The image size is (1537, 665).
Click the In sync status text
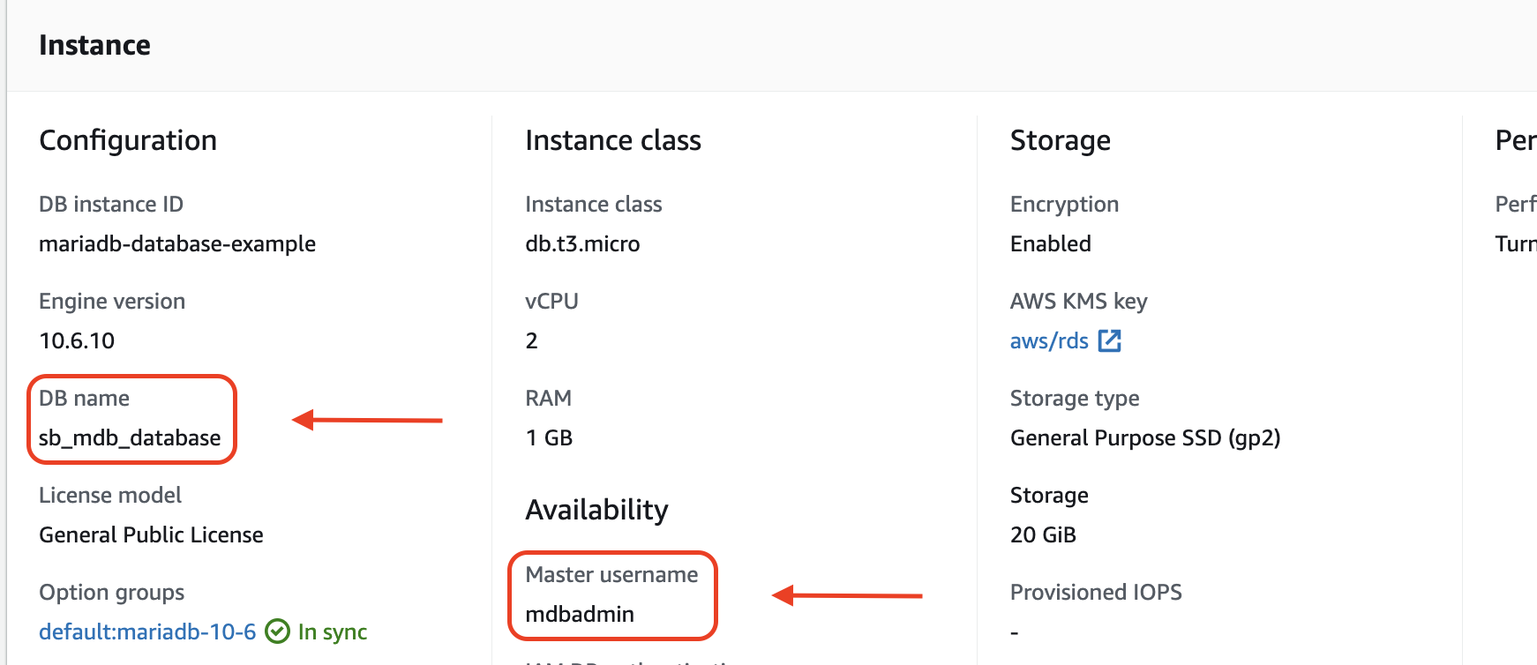333,631
